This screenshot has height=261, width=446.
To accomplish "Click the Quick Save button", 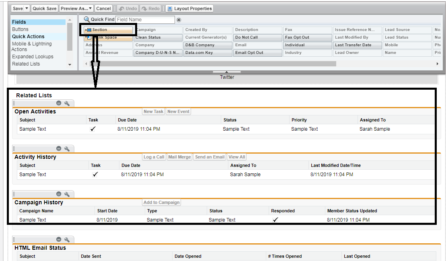I will pyautogui.click(x=45, y=8).
